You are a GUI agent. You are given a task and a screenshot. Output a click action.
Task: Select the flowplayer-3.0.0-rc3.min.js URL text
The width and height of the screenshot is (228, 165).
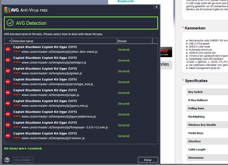click(89, 127)
